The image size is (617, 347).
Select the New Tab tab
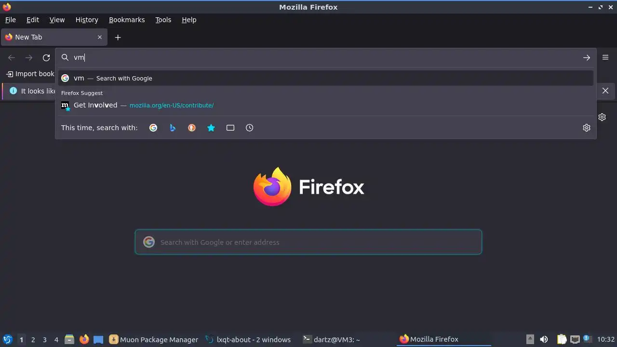pos(54,37)
